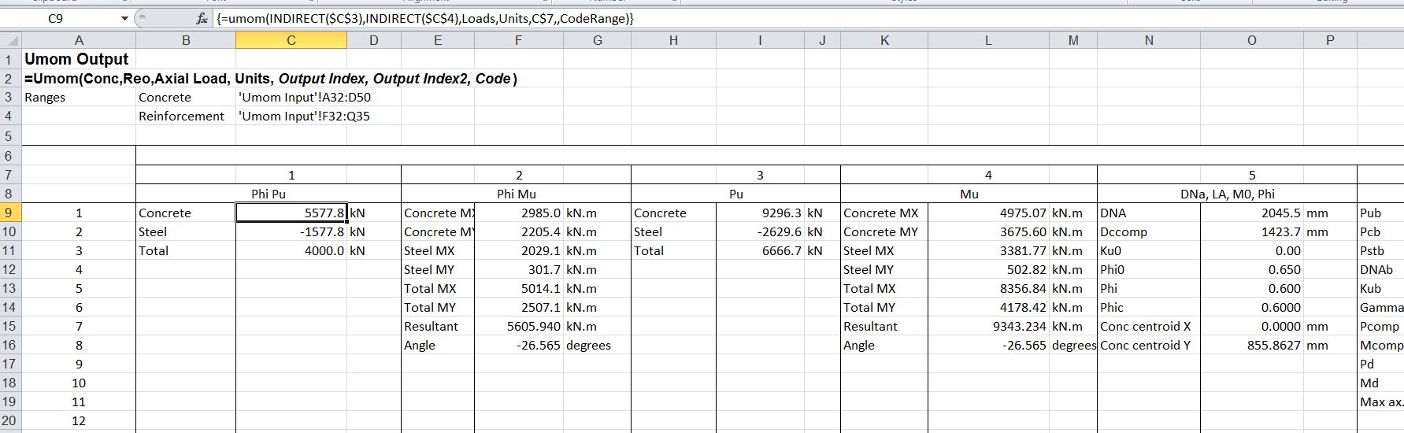1404x433 pixels.
Task: Click the Insert Function fx icon
Action: [x=202, y=18]
